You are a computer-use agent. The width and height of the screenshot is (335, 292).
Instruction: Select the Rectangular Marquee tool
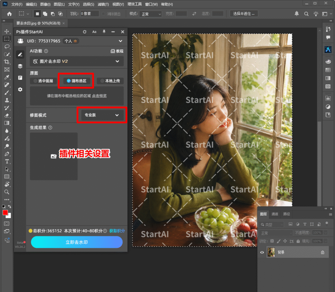(7, 39)
